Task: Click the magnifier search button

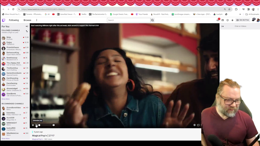Action: (152, 20)
